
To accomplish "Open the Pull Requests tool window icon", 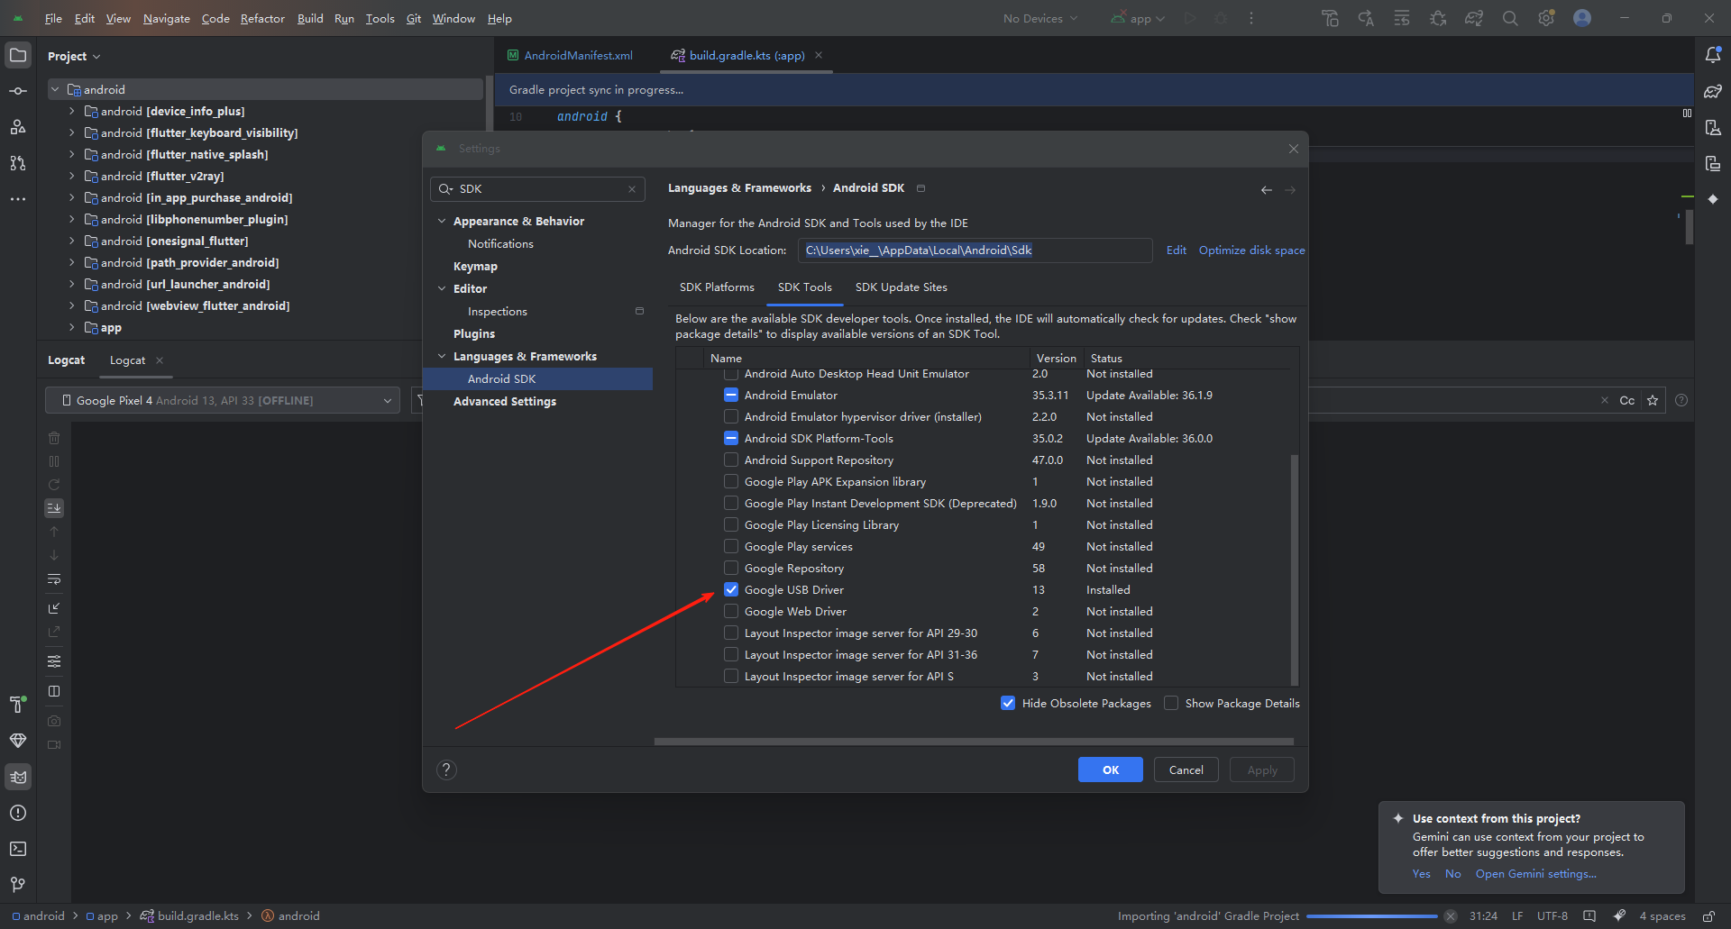I will (x=18, y=163).
